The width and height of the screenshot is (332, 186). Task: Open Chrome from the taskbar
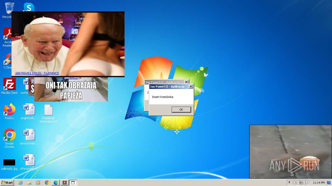tap(47, 183)
